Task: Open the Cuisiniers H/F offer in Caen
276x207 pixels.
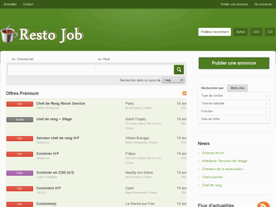Action: click(x=49, y=188)
